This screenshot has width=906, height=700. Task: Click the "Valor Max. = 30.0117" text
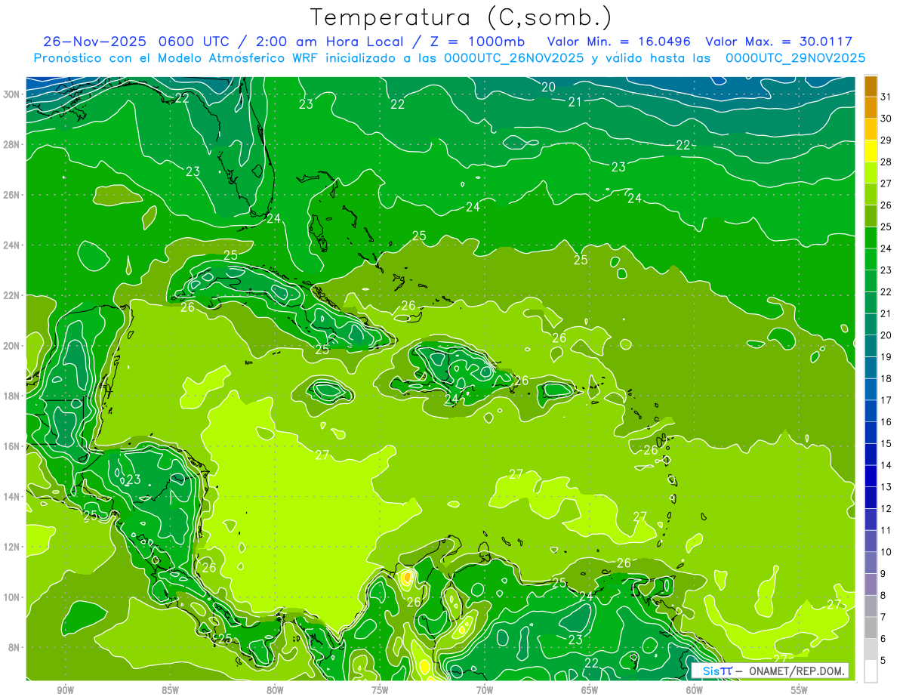pyautogui.click(x=779, y=42)
